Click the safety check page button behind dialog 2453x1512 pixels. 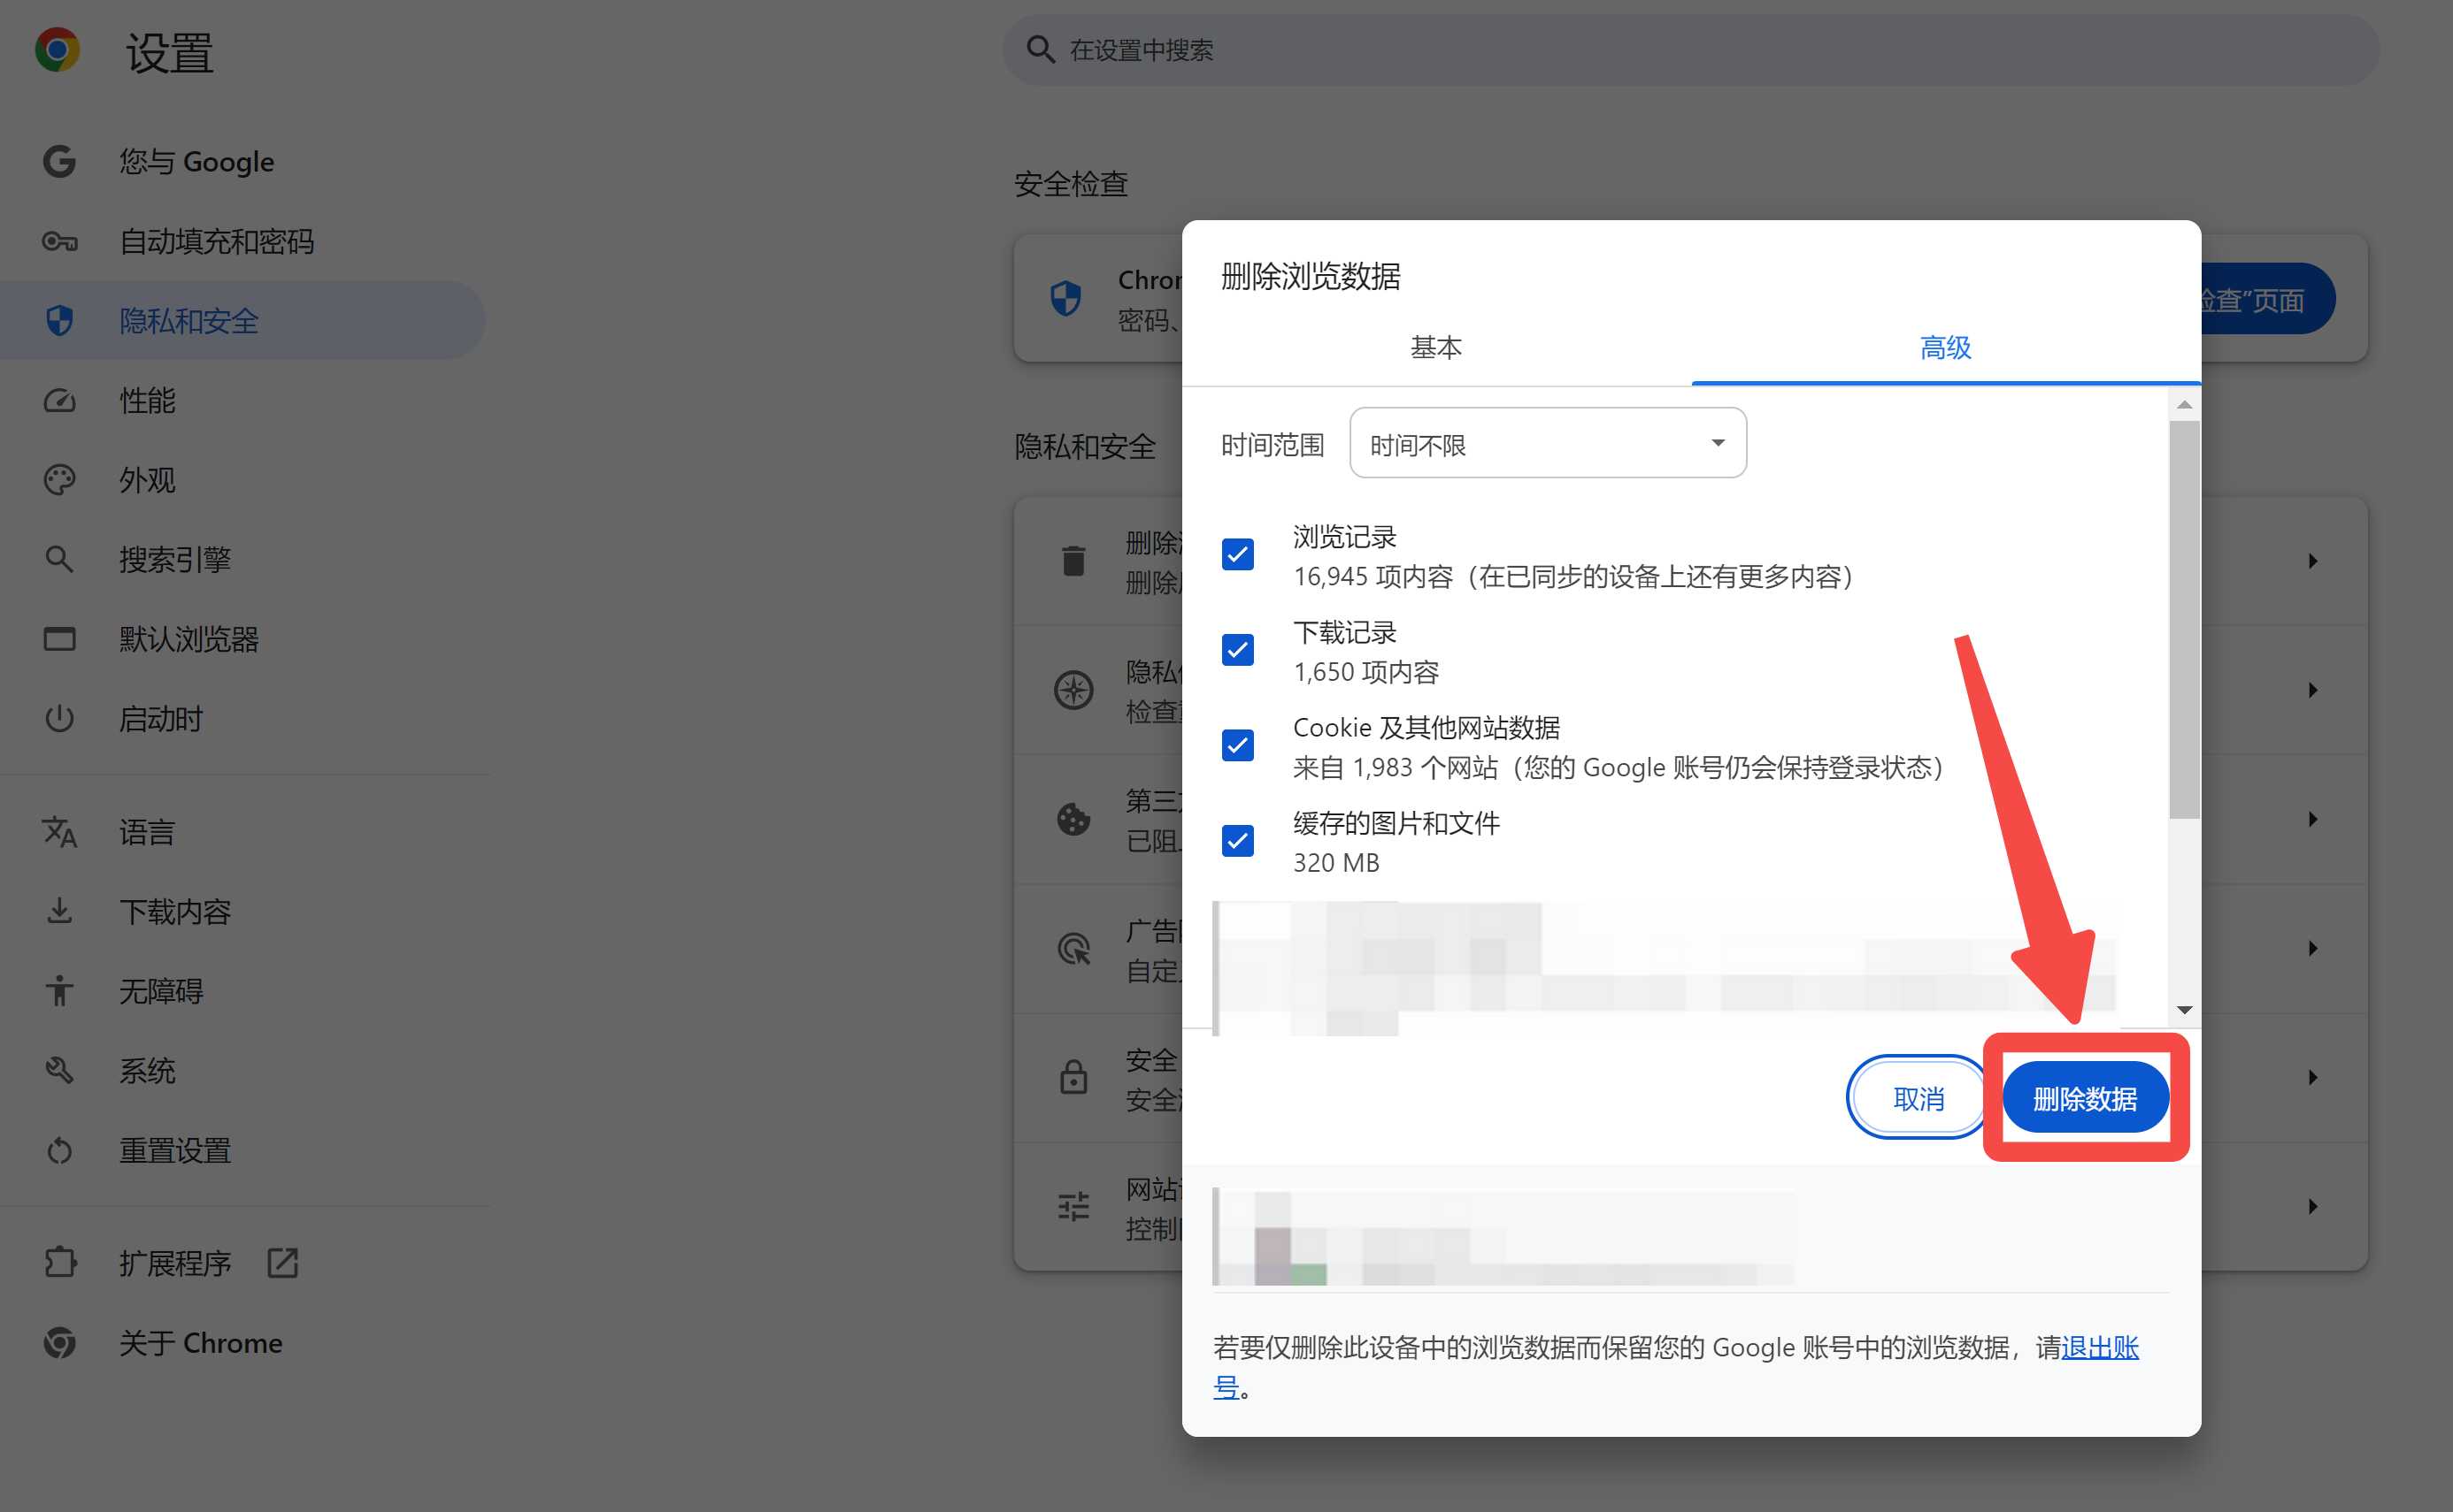(2268, 299)
